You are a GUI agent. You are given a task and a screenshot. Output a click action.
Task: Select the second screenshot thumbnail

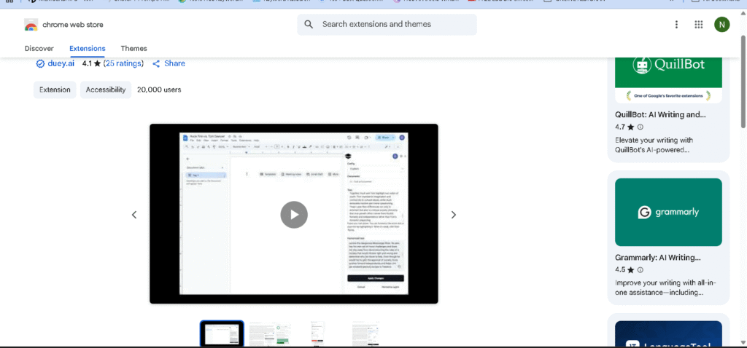270,333
